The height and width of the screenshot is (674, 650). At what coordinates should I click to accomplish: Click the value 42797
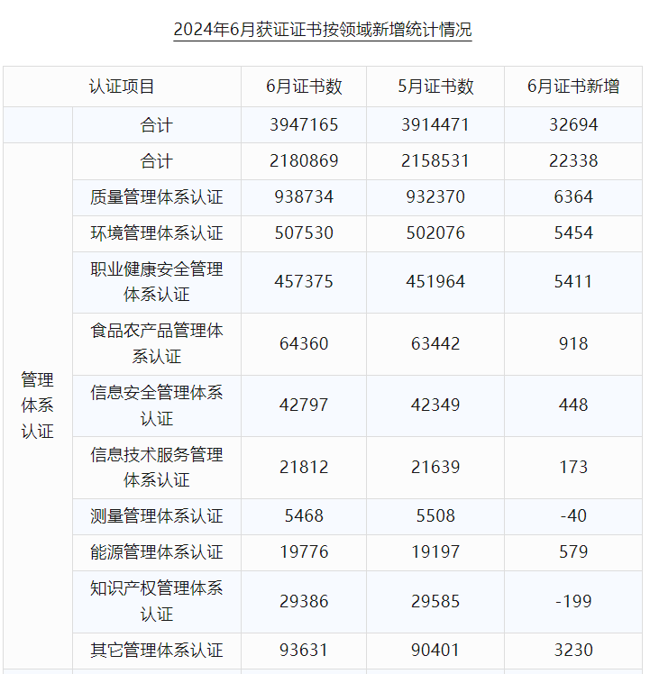[304, 405]
